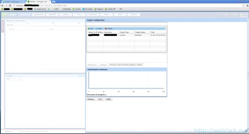Click the Next button
Screen dimensions: 249x134
pos(100,99)
